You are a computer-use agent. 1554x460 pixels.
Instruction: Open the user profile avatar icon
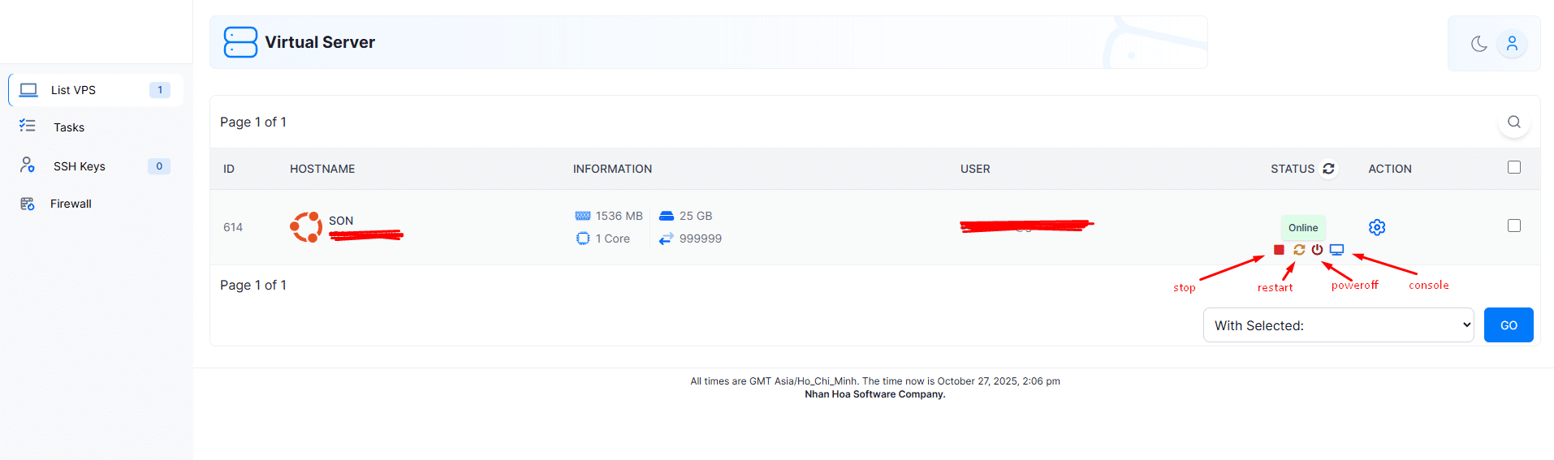click(x=1512, y=44)
